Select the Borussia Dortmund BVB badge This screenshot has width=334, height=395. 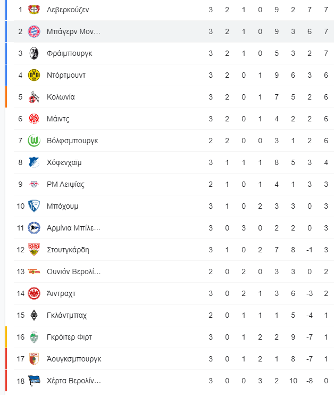pyautogui.click(x=34, y=75)
